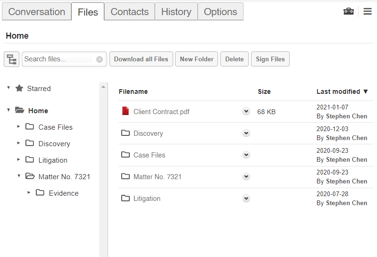Click the Client Contract.pdf file icon
Screen dimensions: 377x257
pos(125,111)
